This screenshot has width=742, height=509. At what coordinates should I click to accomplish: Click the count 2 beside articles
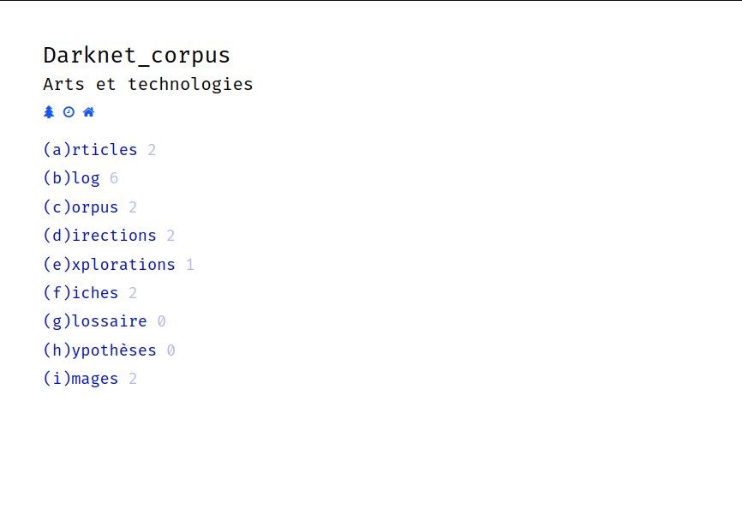[152, 150]
